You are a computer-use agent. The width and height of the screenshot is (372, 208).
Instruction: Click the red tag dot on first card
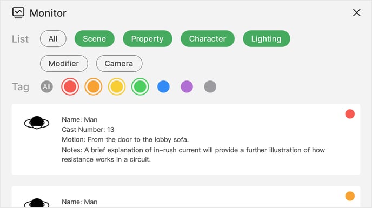point(350,114)
